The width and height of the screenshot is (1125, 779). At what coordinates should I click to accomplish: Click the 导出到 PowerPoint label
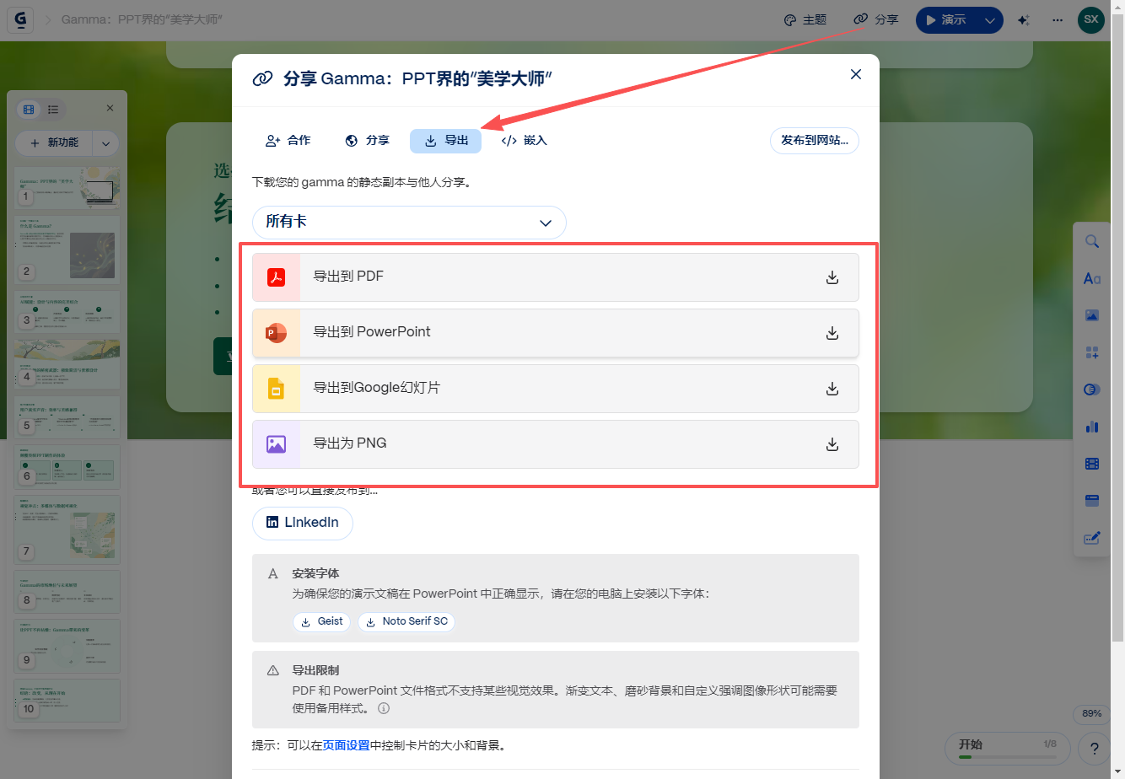pyautogui.click(x=372, y=332)
